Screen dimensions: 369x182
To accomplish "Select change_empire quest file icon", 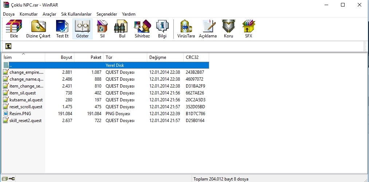I will (x=6, y=72).
